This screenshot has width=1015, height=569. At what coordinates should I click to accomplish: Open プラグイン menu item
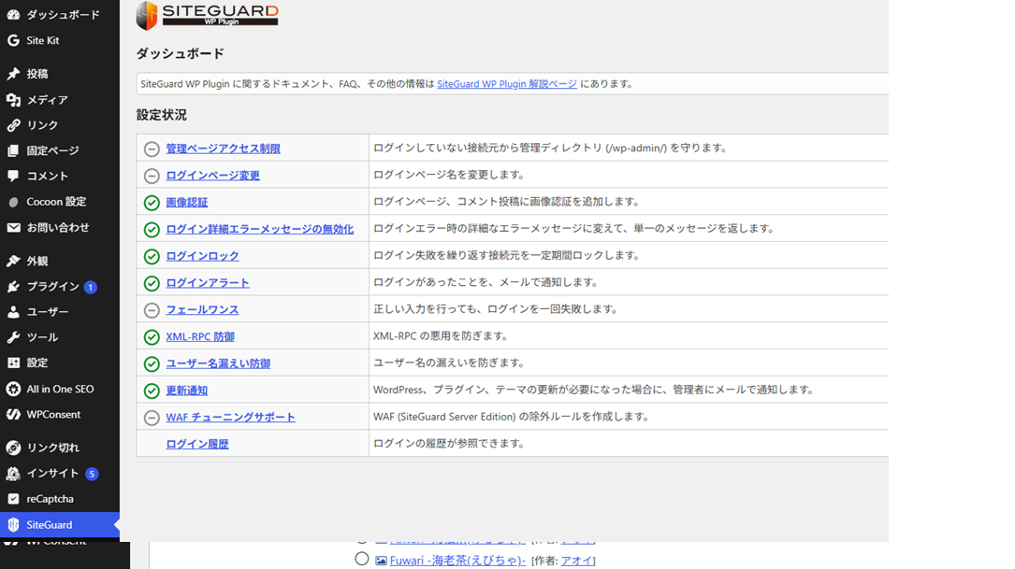[60, 287]
